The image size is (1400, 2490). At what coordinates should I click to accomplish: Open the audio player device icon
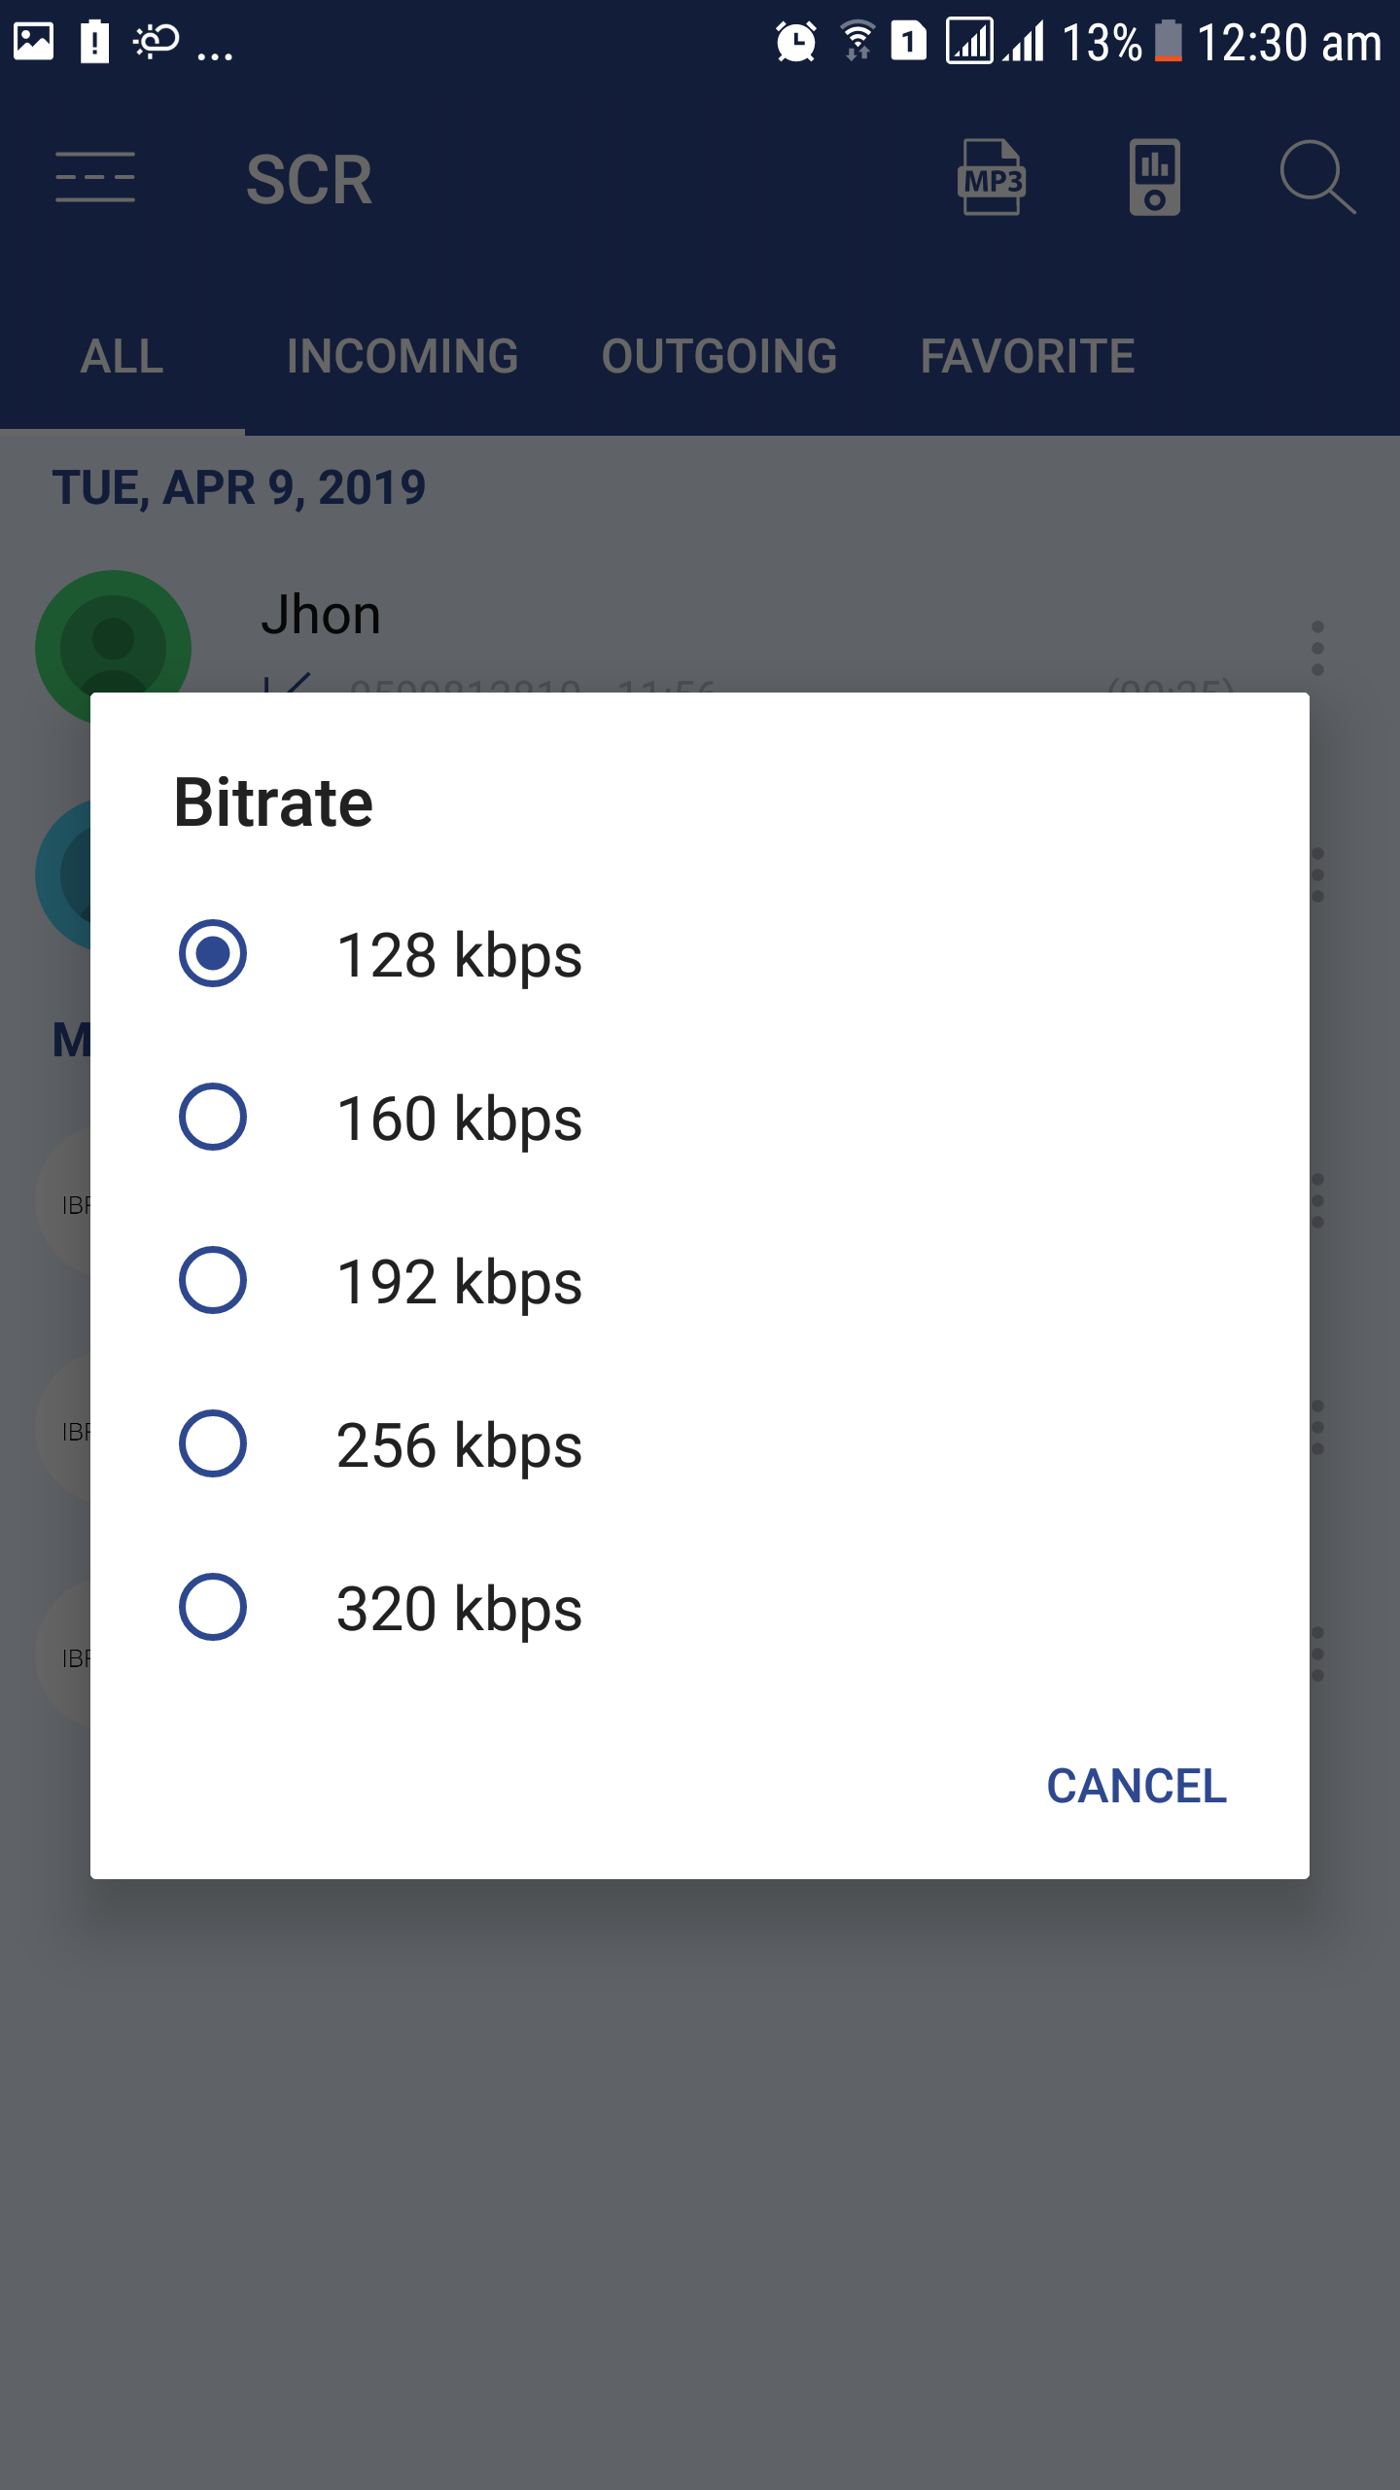coord(1154,177)
